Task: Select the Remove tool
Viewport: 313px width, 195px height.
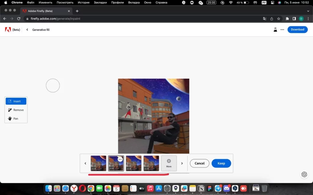Action: click(x=16, y=110)
